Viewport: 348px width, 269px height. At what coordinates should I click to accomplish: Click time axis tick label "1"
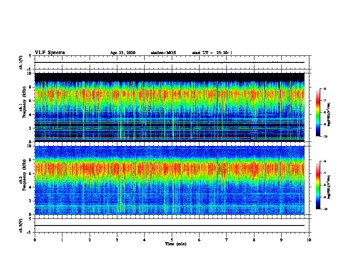(62, 240)
